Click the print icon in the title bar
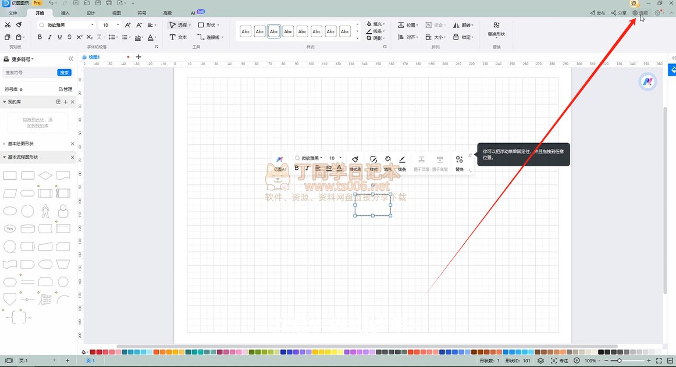Viewport: 676px width, 367px height. (x=109, y=3)
